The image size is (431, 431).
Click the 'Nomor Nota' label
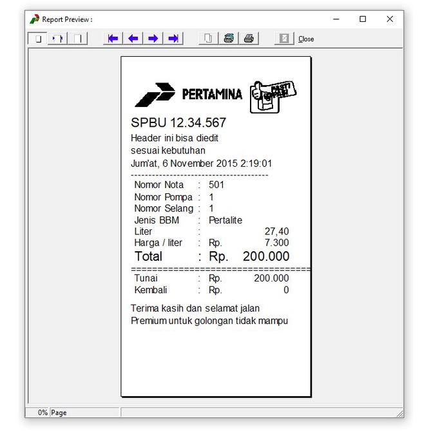(x=159, y=185)
